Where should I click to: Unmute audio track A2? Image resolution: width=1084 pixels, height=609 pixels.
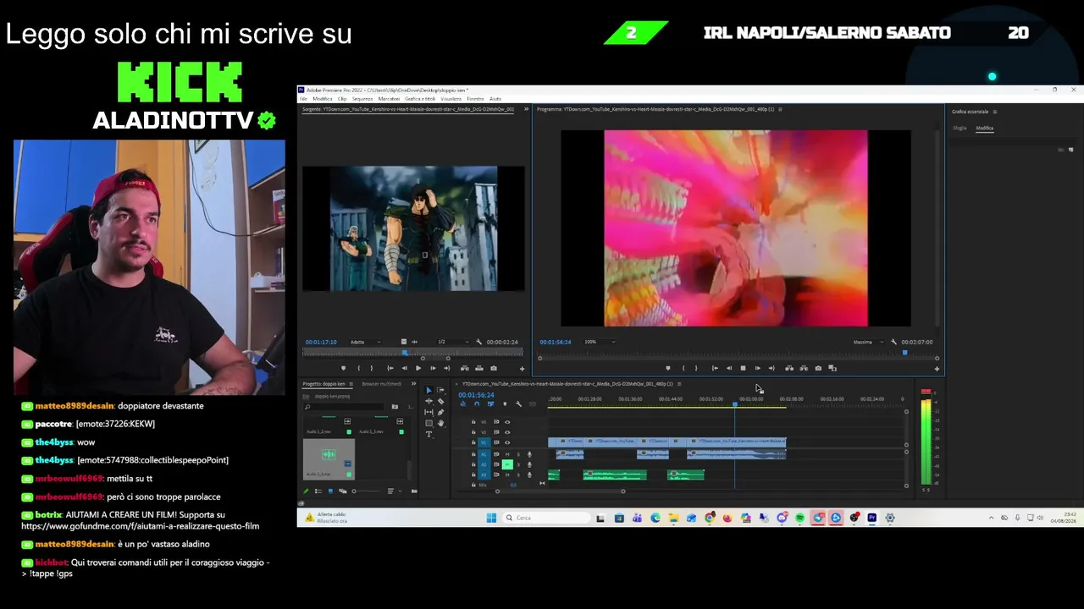click(x=507, y=464)
